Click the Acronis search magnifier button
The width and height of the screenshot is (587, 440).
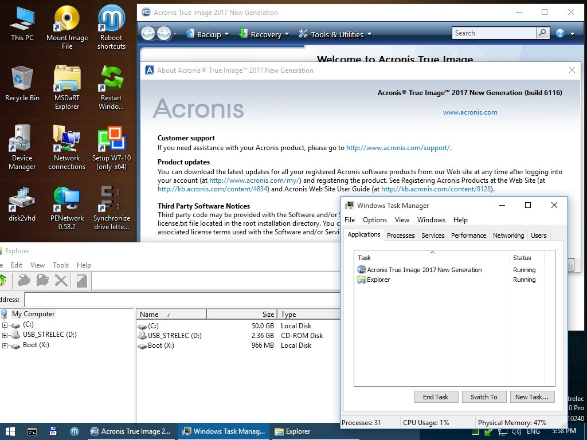pyautogui.click(x=542, y=33)
